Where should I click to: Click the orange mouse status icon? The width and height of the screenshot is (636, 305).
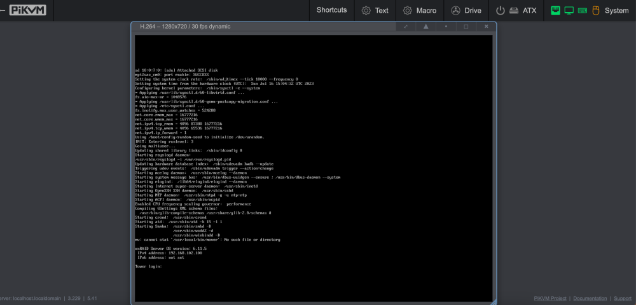[595, 11]
